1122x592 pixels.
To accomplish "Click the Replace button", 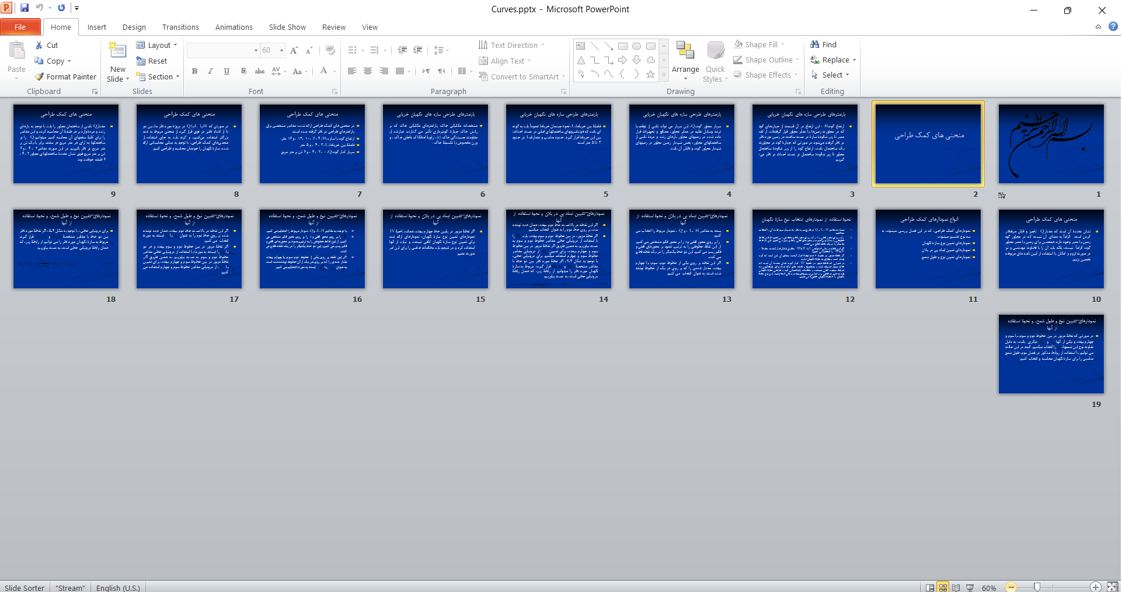I will pyautogui.click(x=833, y=60).
